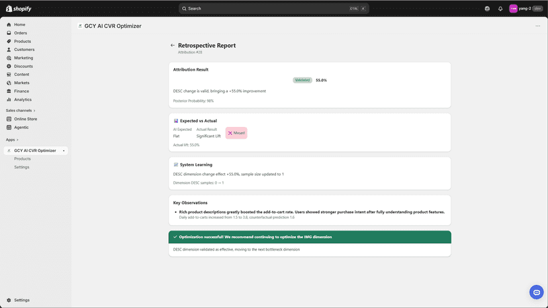Open Products under GCY AI CVR Optimizer

click(23, 159)
